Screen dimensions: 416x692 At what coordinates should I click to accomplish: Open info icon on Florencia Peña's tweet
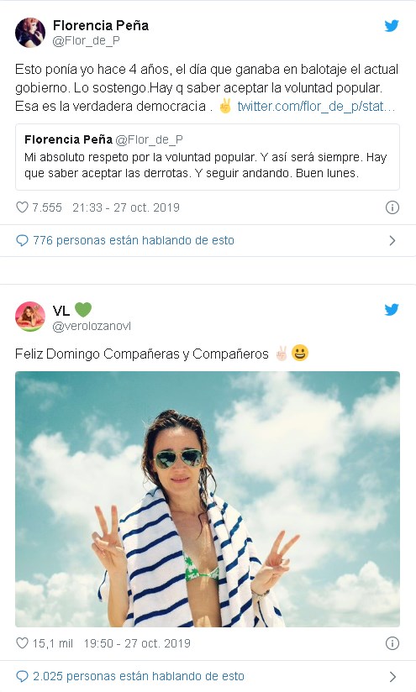[x=392, y=207]
